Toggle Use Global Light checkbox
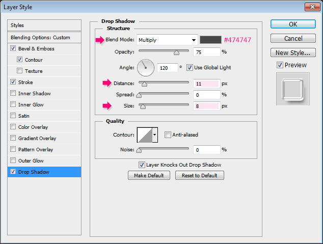The width and height of the screenshot is (323, 244). click(x=190, y=68)
